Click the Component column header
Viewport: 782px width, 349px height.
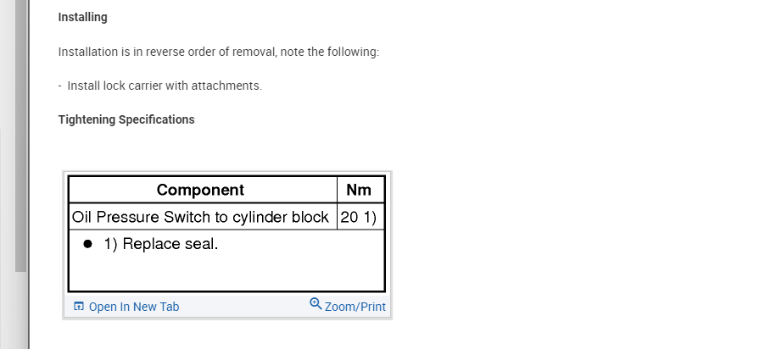[201, 190]
